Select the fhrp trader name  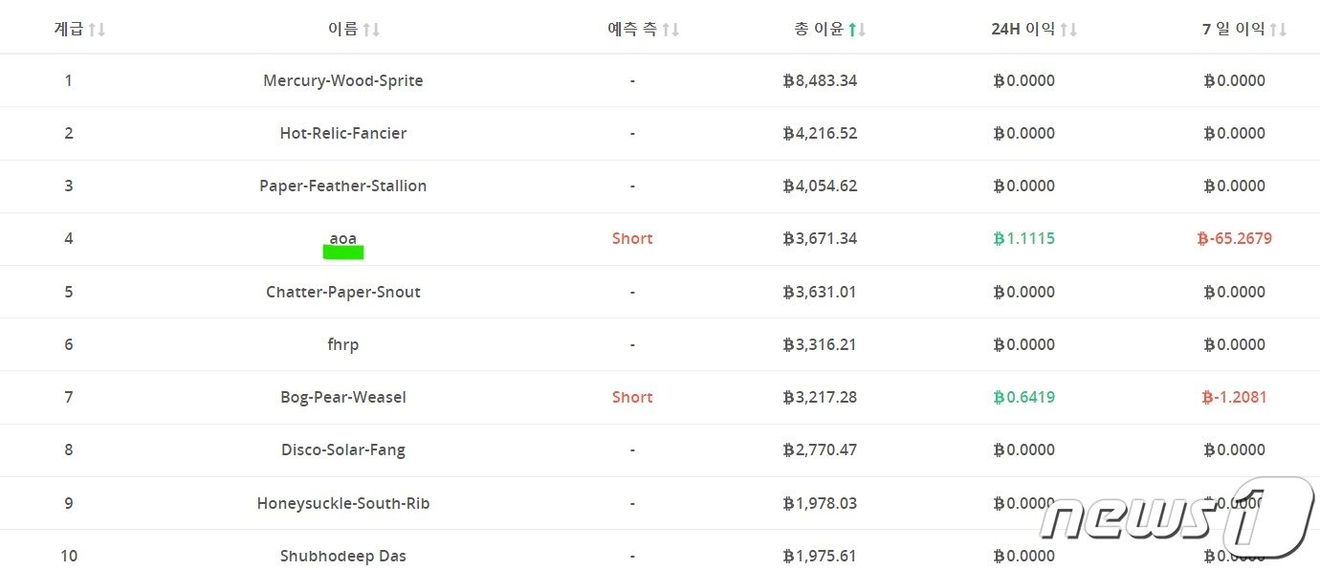(x=342, y=344)
